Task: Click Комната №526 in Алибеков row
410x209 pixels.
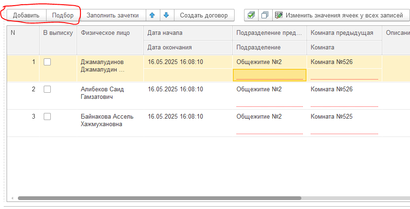Action: coord(331,89)
